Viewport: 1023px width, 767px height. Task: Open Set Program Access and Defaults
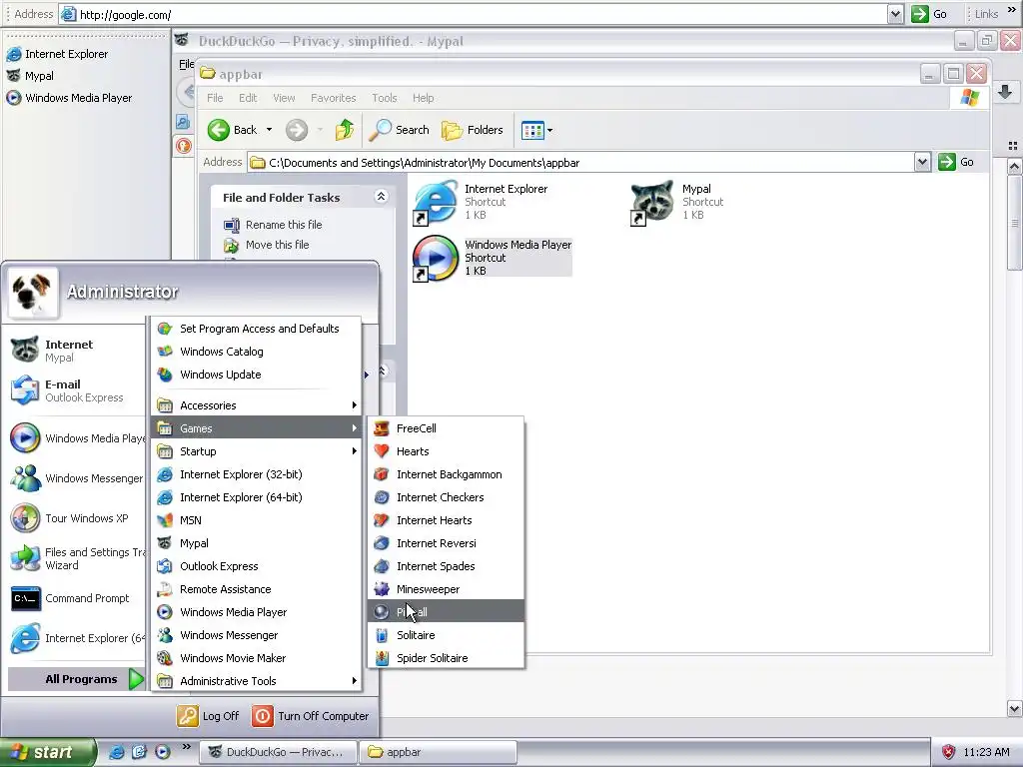(257, 329)
